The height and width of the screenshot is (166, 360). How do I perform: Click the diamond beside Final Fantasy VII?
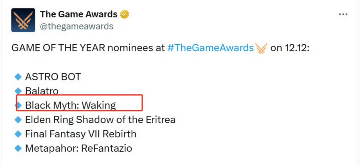point(18,134)
